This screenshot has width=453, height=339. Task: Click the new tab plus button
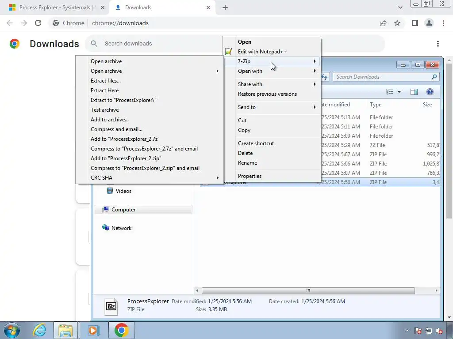click(x=225, y=8)
